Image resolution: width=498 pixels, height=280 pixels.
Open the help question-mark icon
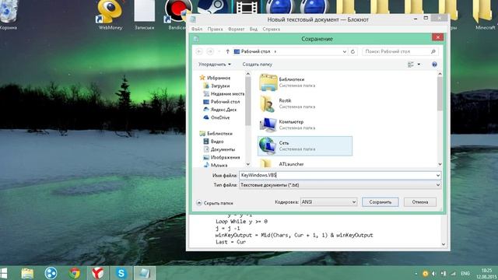coord(434,65)
